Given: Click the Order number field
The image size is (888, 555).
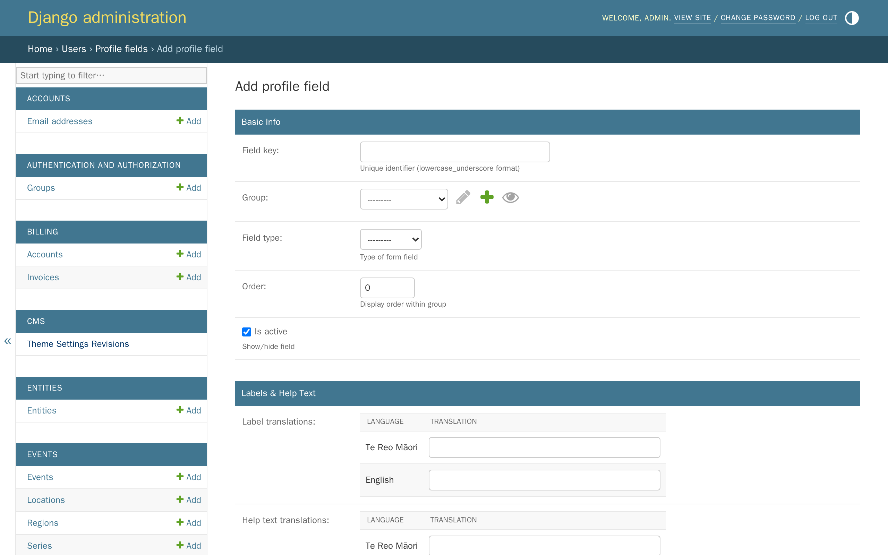Looking at the screenshot, I should 387,288.
